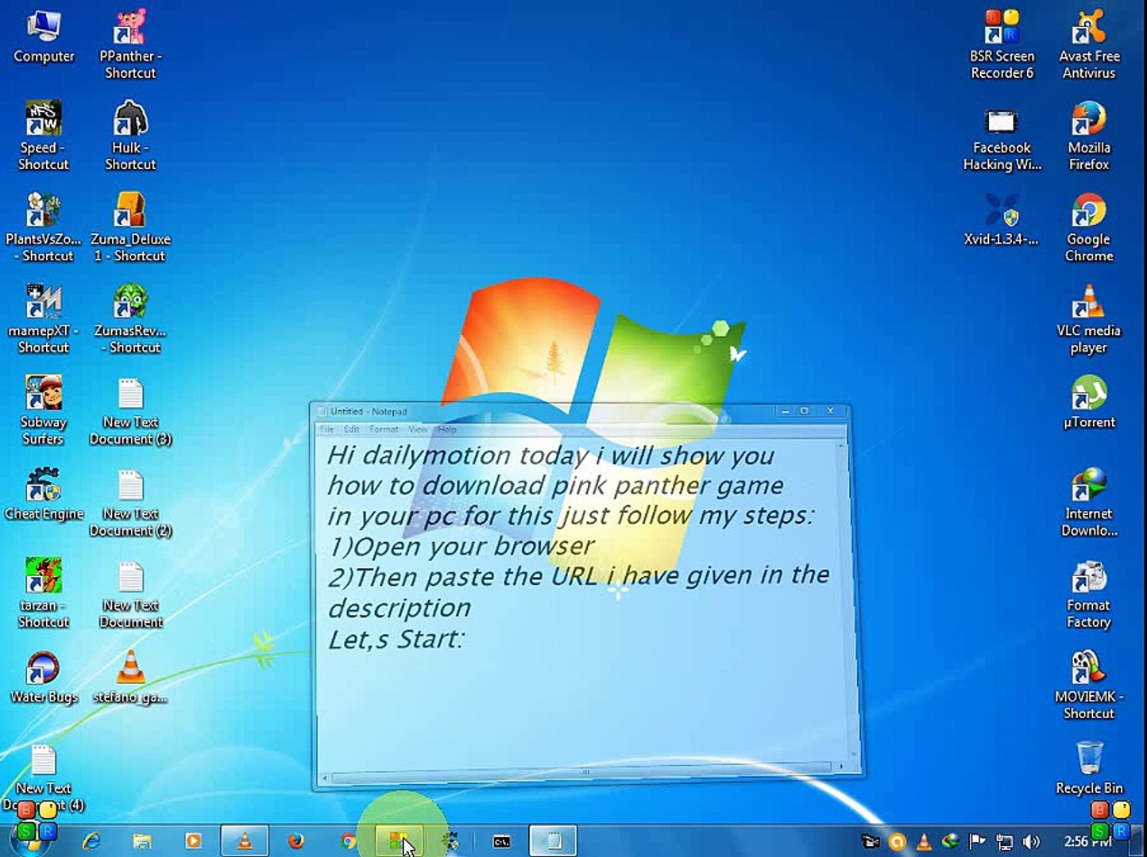This screenshot has height=857, width=1147.
Task: Launch Firefox from the taskbar
Action: click(296, 841)
